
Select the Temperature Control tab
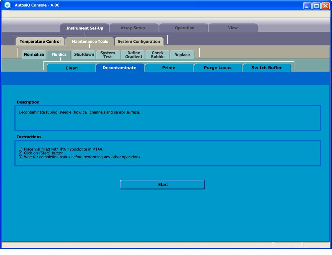click(x=40, y=41)
